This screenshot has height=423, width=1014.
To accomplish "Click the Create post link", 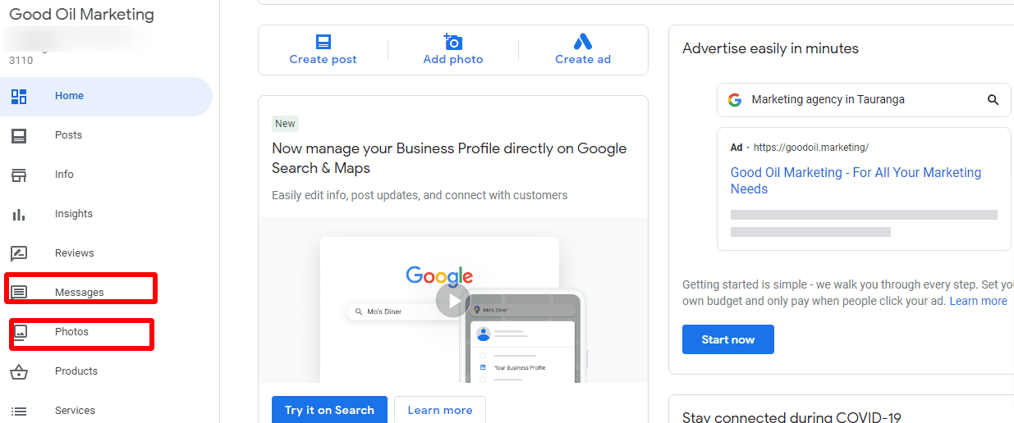I will [x=323, y=60].
